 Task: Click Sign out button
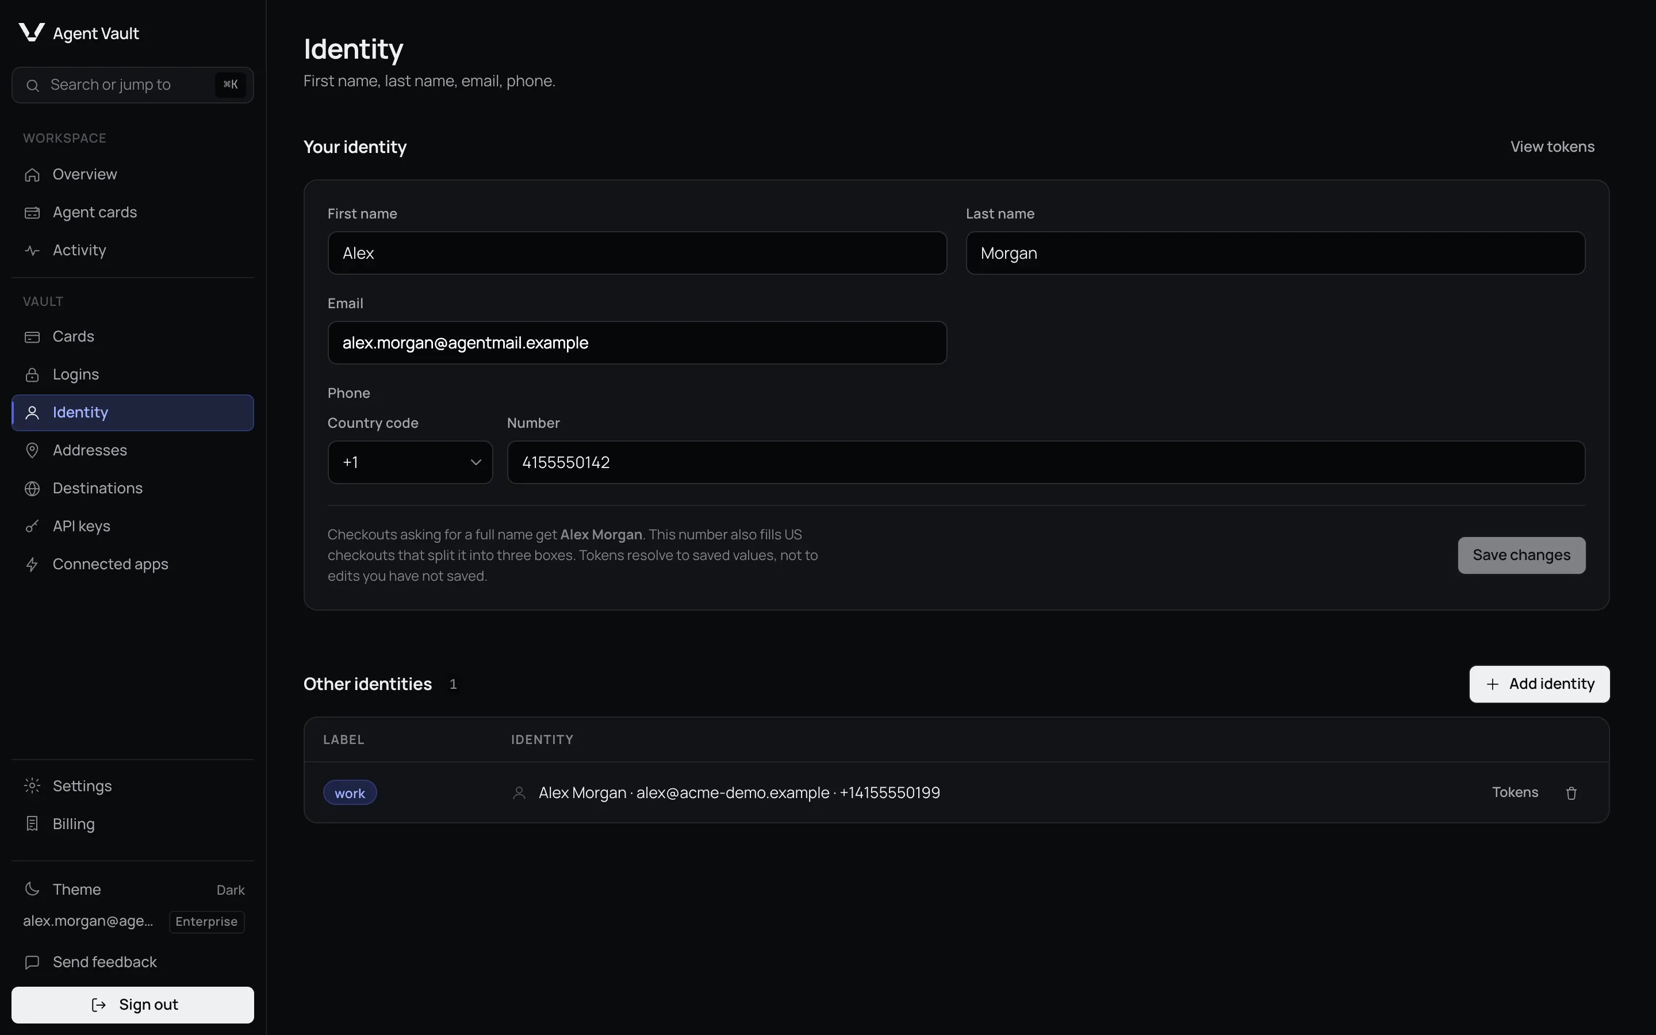(x=133, y=1005)
